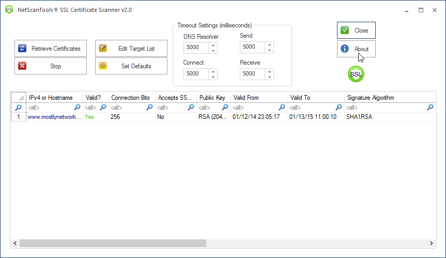Click the filter row magnifier in row header
The height and width of the screenshot is (258, 446).
coord(19,108)
